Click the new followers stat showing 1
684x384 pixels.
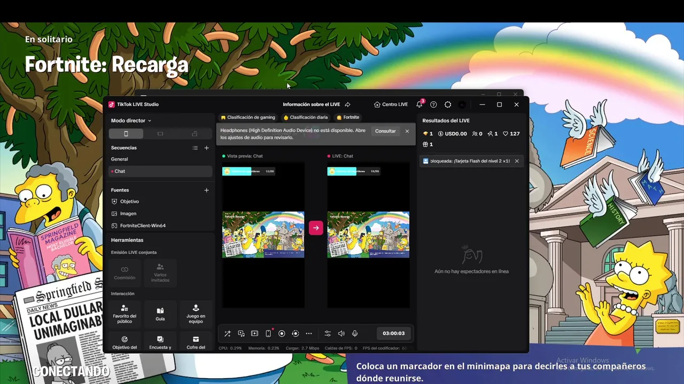click(493, 134)
